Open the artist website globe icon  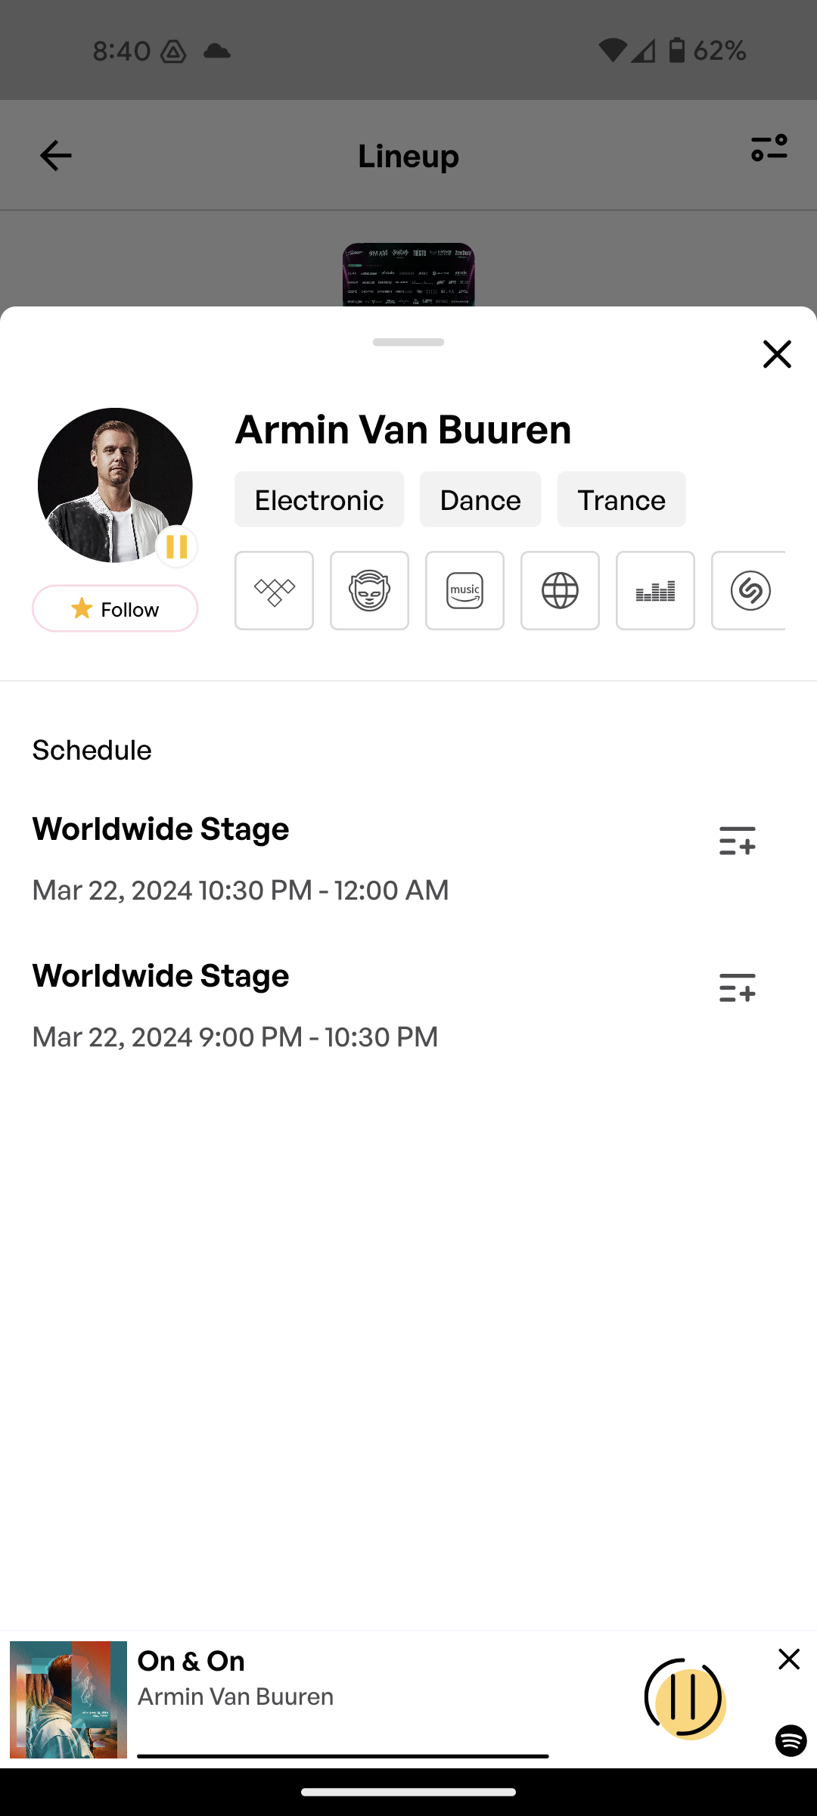560,590
